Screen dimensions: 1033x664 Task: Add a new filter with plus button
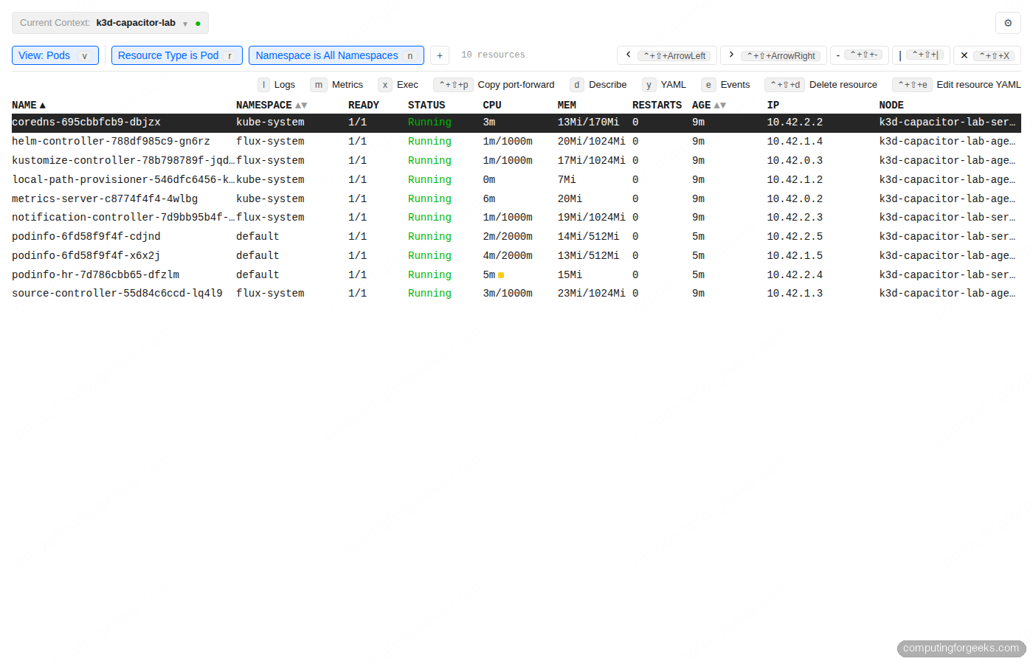[440, 55]
